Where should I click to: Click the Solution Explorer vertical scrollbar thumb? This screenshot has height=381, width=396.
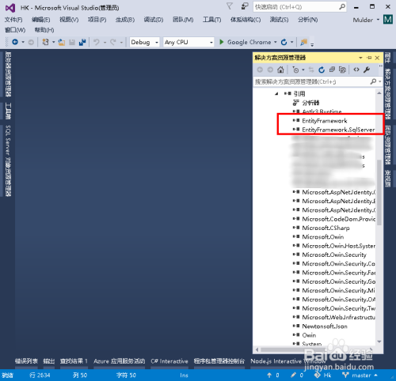[x=379, y=192]
